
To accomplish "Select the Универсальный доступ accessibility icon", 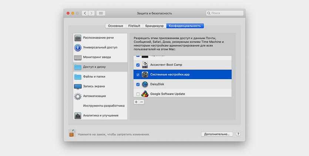I will (78, 47).
